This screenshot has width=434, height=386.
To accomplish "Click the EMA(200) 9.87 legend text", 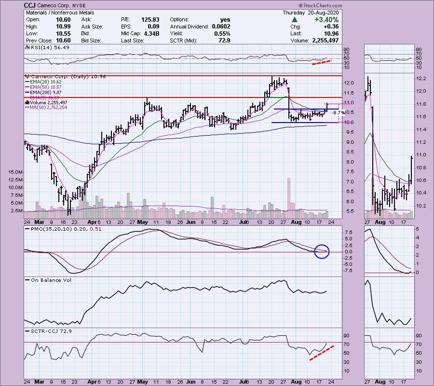I will click(x=45, y=93).
